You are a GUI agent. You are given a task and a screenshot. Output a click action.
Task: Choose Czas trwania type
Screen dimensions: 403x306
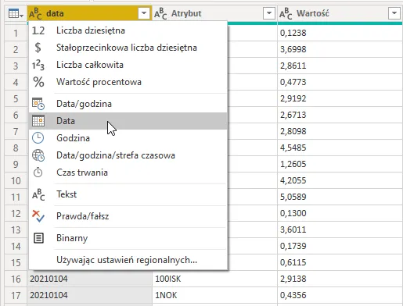128,173
